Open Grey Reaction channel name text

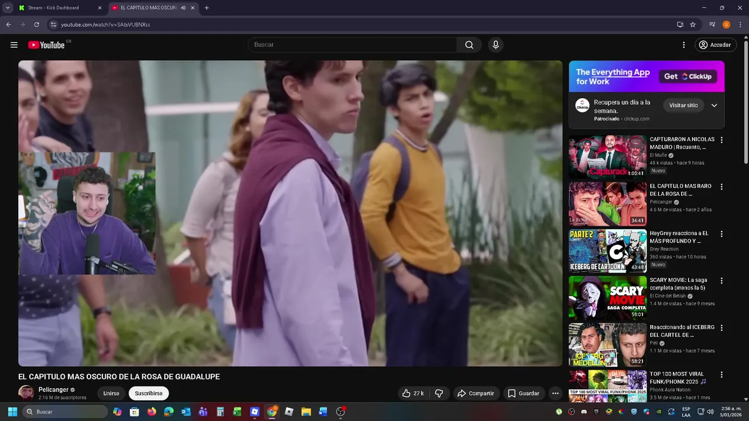point(664,249)
